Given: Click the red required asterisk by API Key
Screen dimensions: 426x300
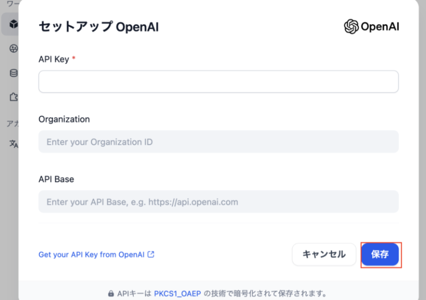Looking at the screenshot, I should point(74,58).
